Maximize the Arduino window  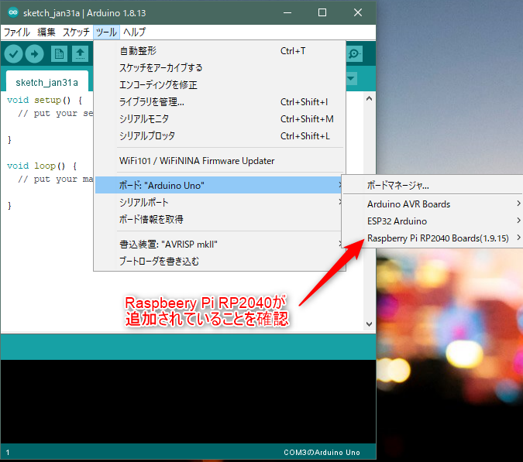tap(322, 12)
